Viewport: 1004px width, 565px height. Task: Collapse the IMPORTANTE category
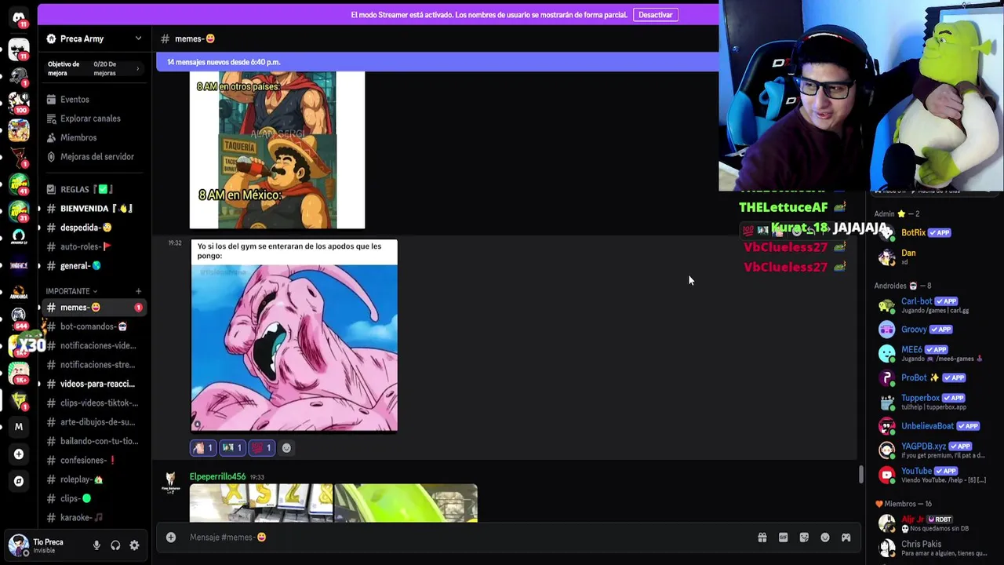(71, 291)
